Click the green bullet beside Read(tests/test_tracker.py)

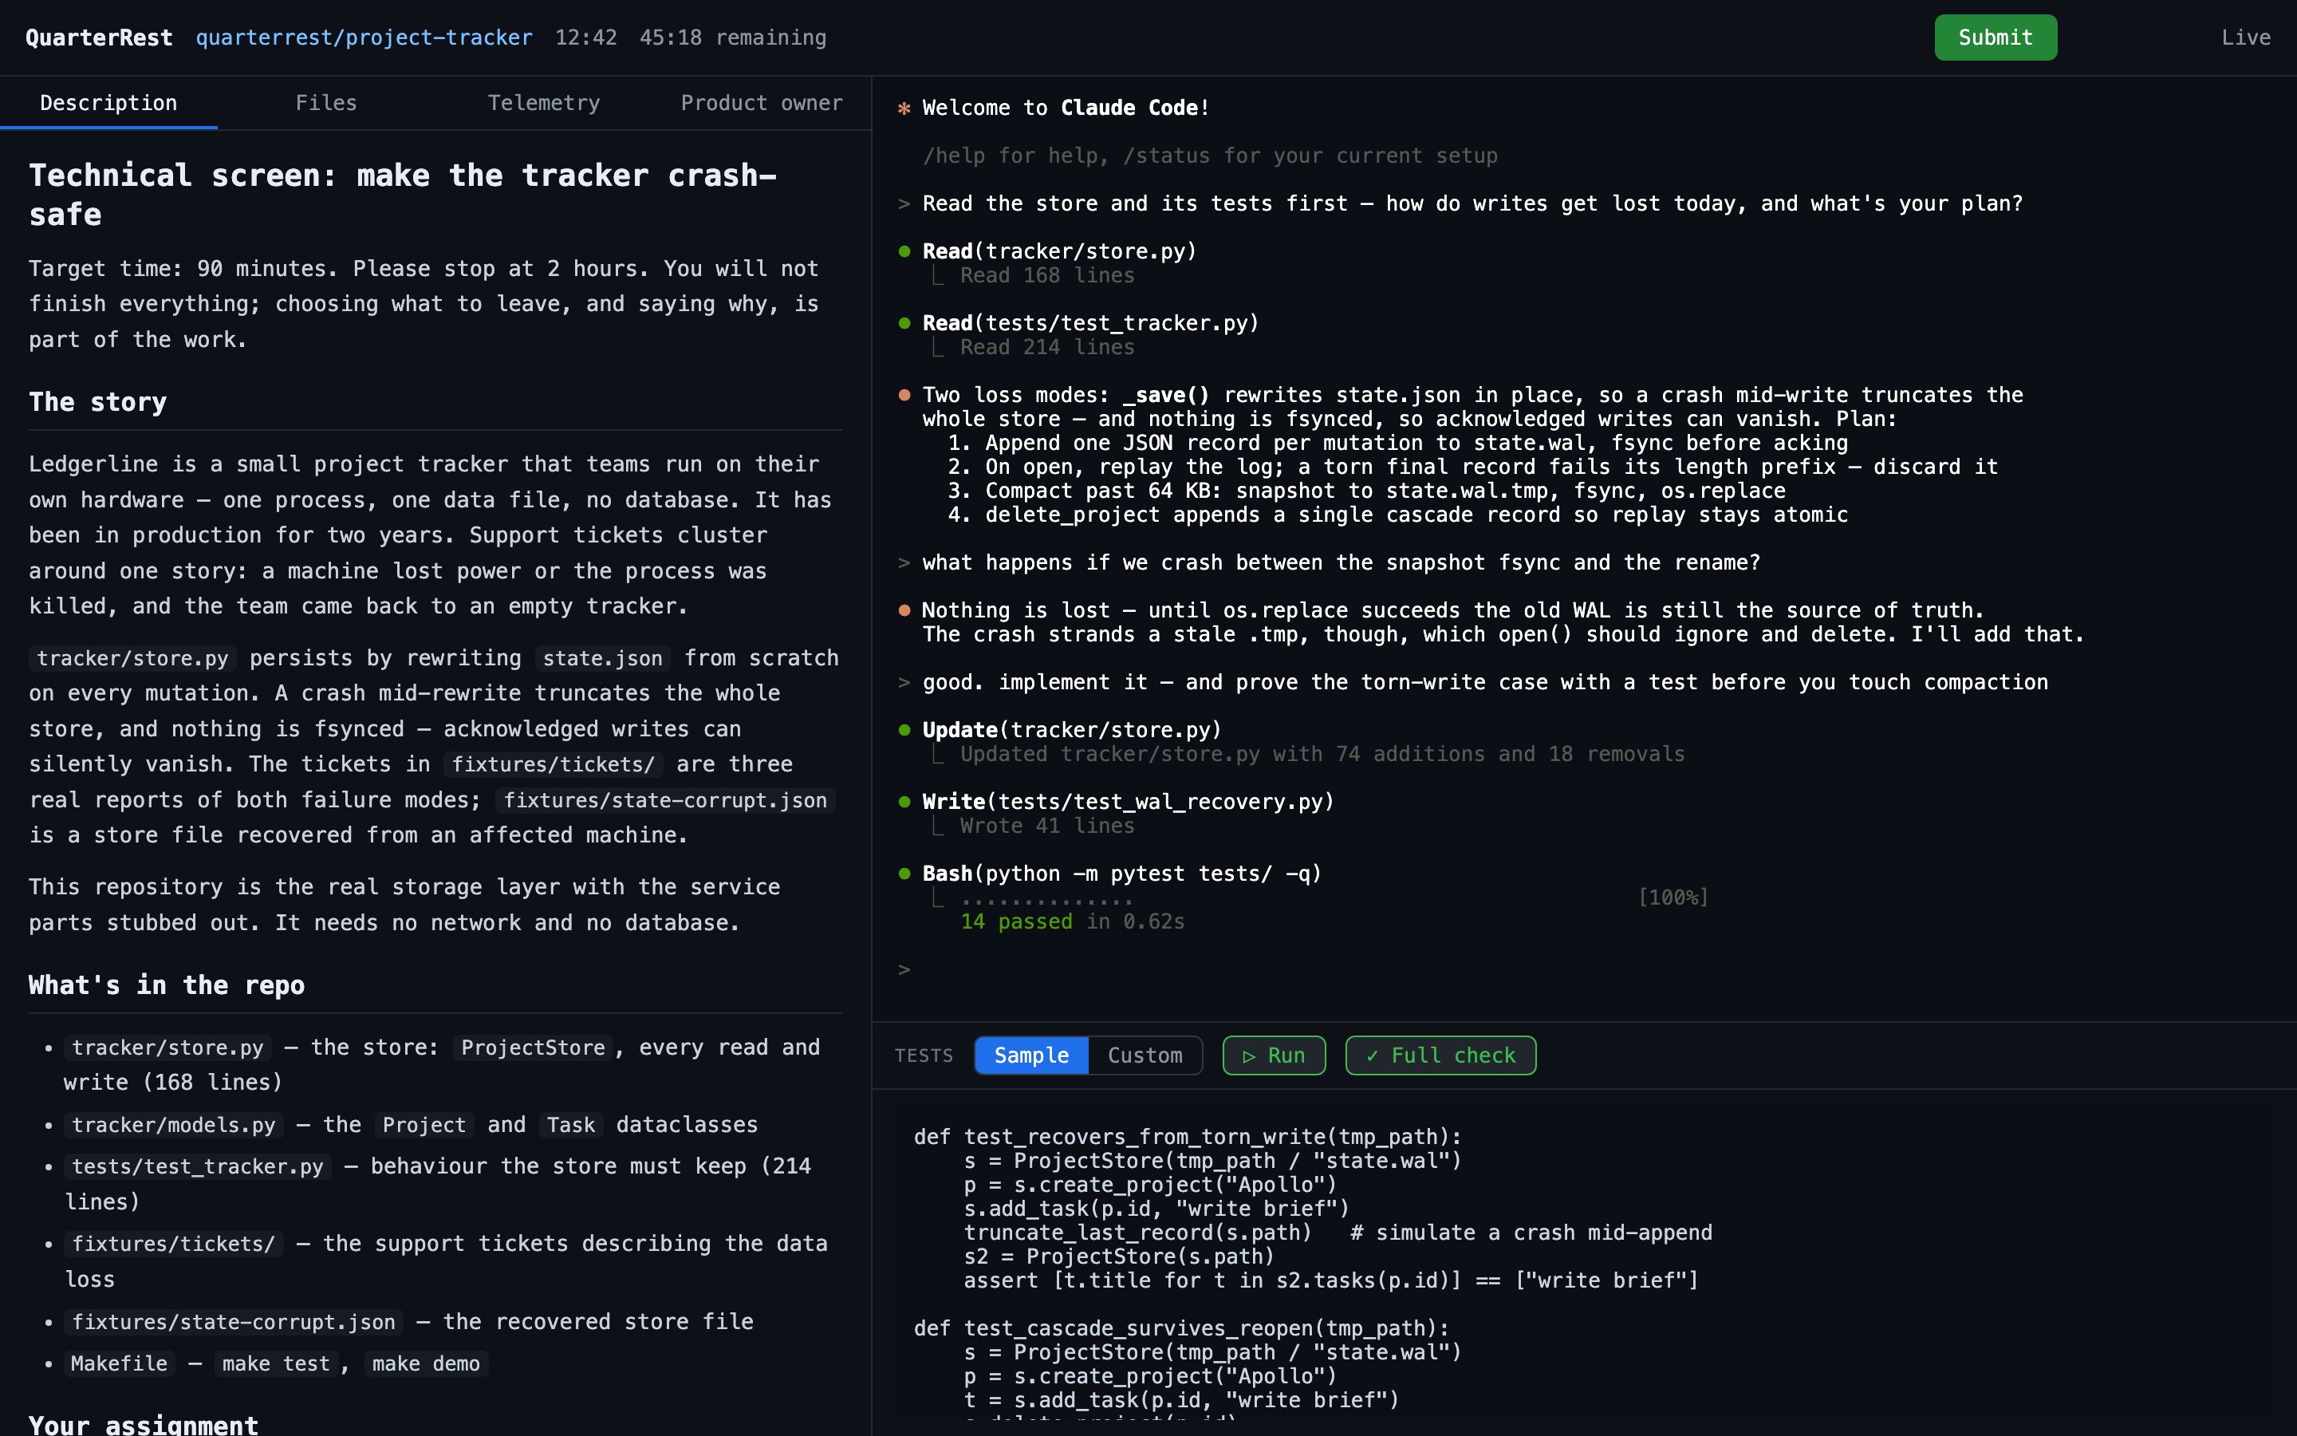coord(904,323)
